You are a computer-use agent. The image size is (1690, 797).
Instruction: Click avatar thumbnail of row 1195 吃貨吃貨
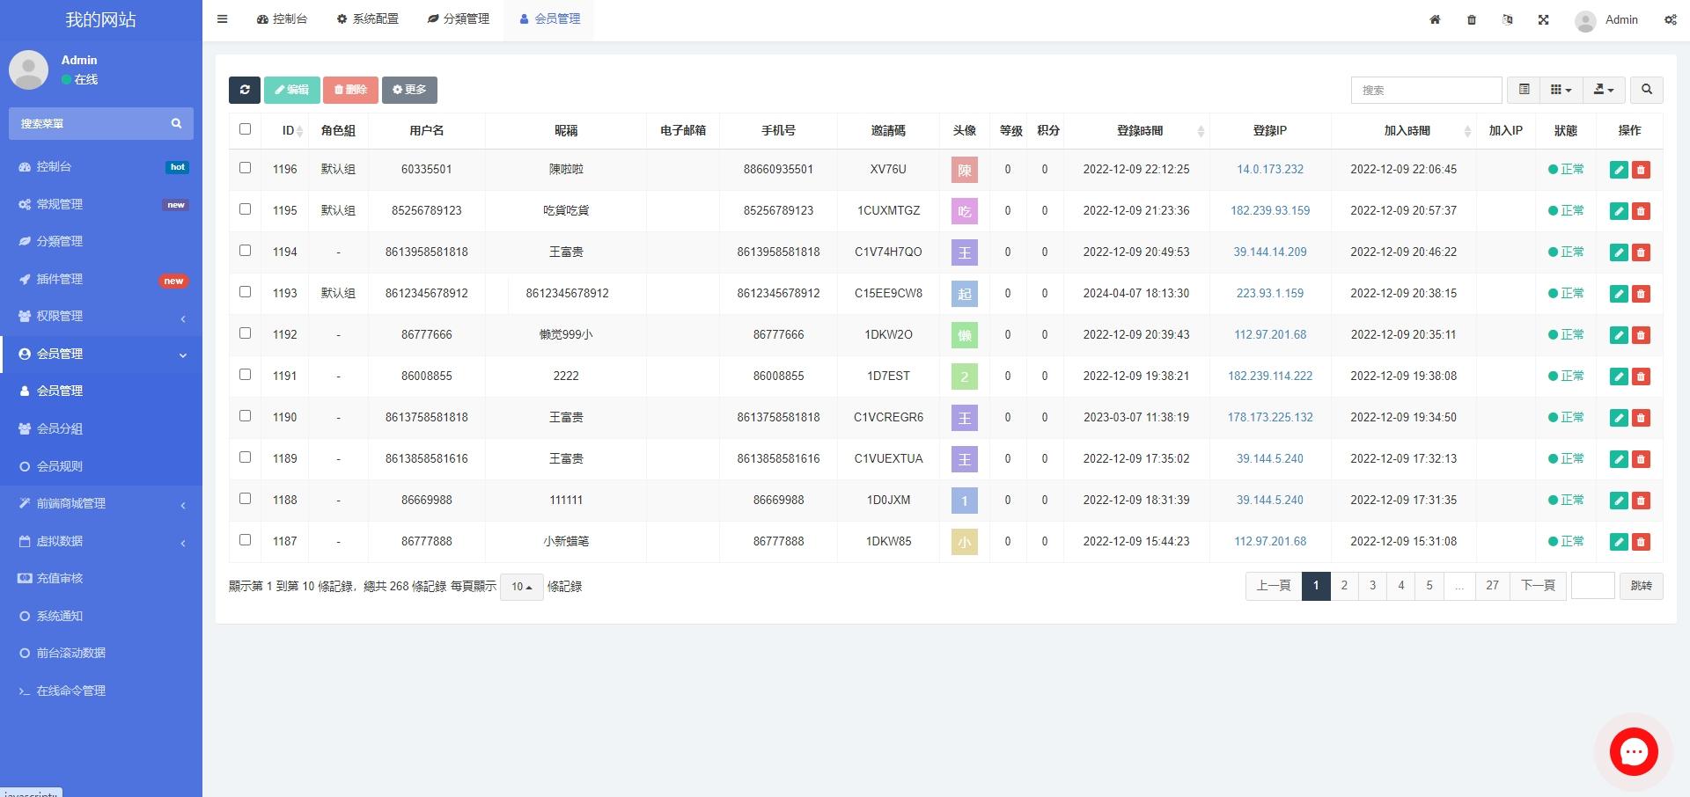tap(965, 211)
